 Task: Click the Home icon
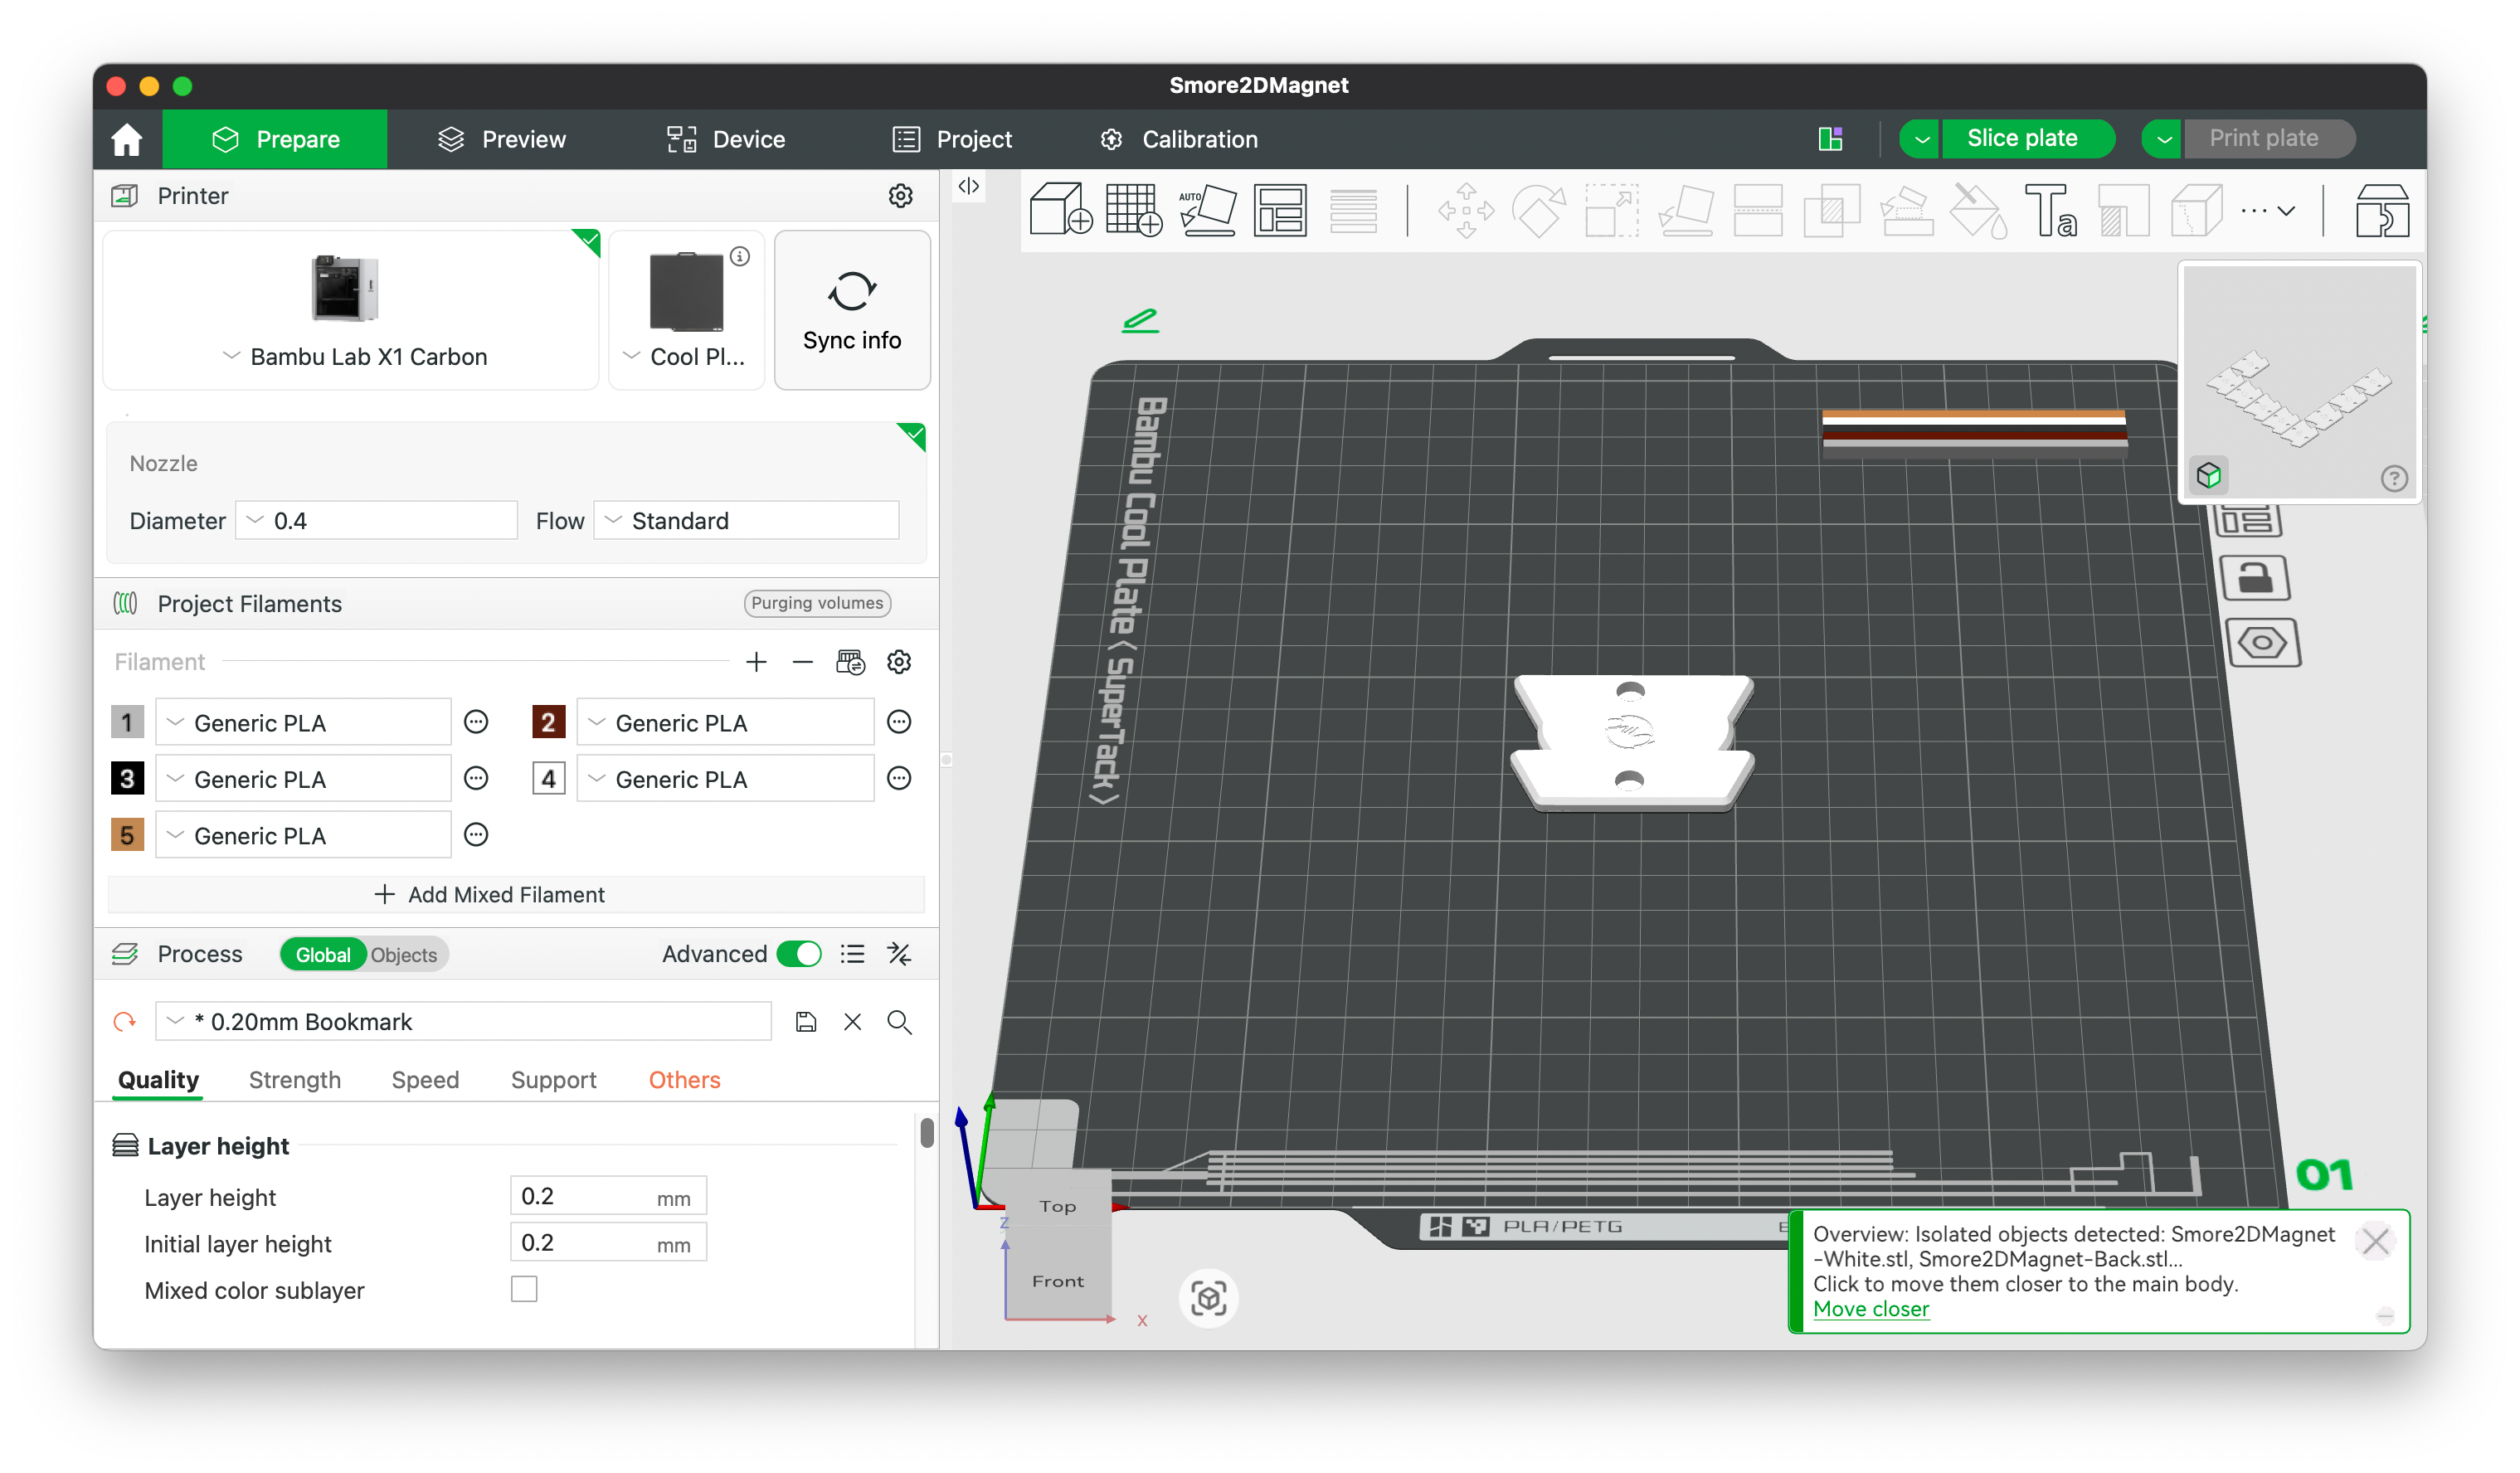click(x=127, y=139)
